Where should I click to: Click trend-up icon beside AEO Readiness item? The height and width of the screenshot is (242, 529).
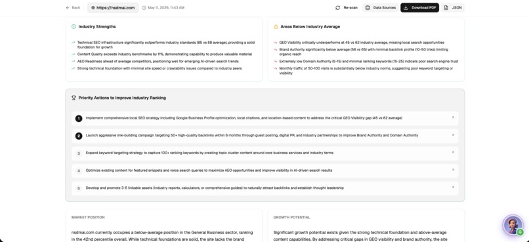pyautogui.click(x=74, y=62)
